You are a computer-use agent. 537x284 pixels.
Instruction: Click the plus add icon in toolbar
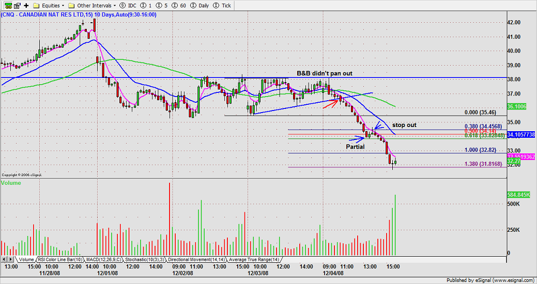tap(26, 6)
